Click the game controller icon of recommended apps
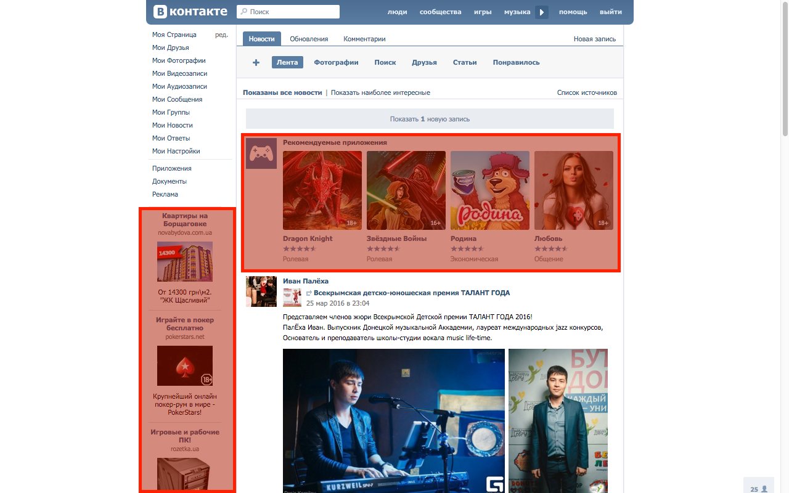This screenshot has height=493, width=789. point(261,153)
